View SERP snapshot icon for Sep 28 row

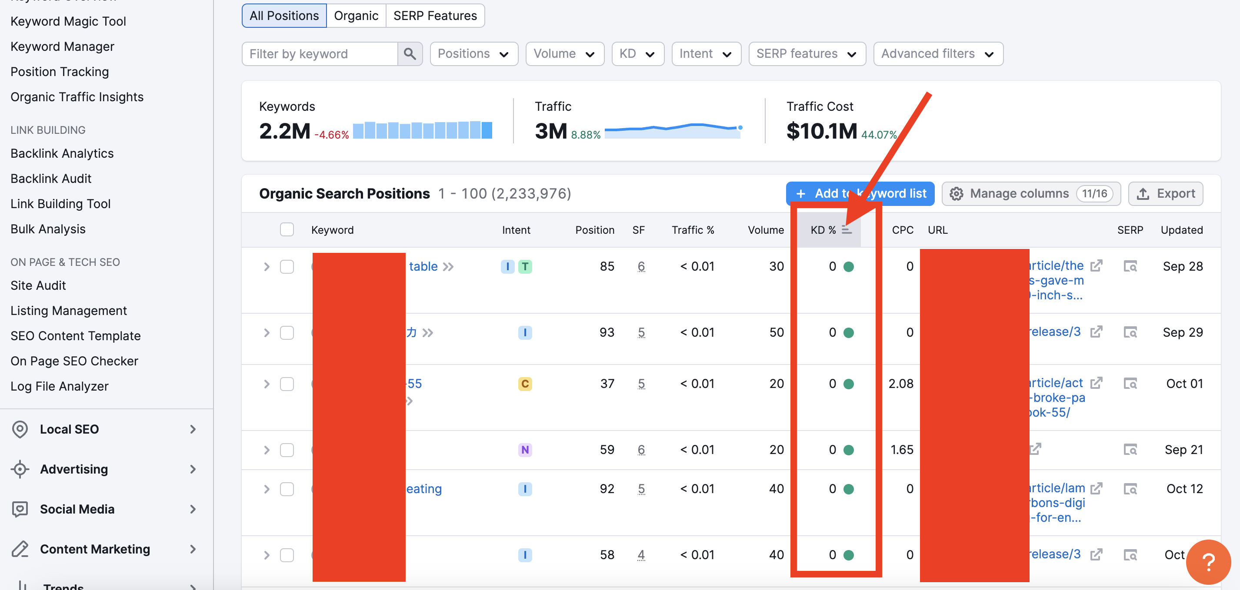[1130, 266]
